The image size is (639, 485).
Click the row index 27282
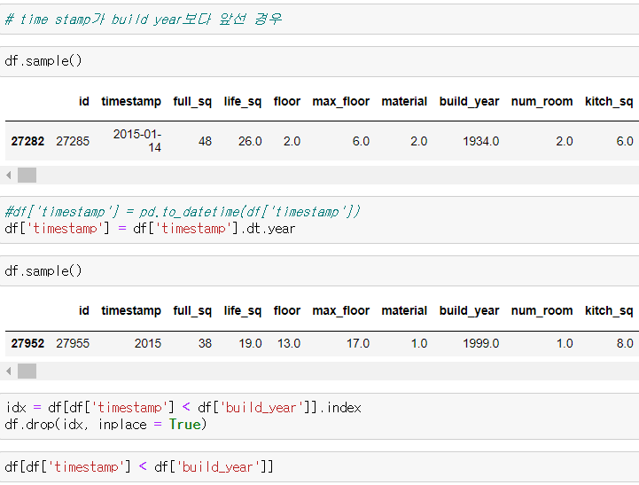pyautogui.click(x=27, y=142)
